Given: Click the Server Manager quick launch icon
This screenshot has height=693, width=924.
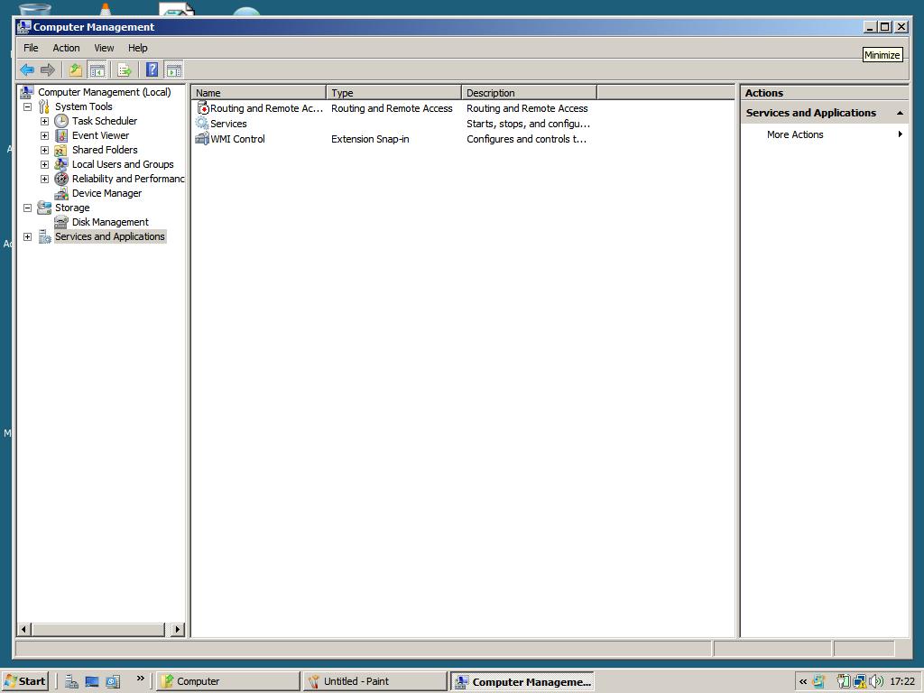Looking at the screenshot, I should click(72, 681).
